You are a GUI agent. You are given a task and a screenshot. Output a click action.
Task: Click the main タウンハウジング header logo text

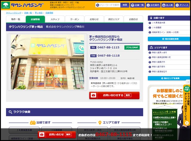(27, 5)
